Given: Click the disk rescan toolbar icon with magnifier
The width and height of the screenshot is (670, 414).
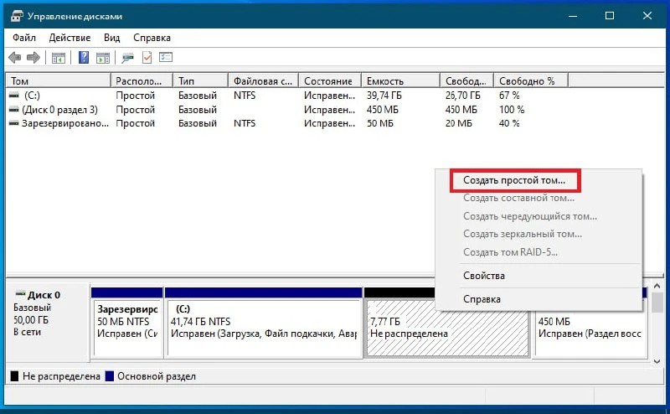Looking at the screenshot, I should point(127,57).
